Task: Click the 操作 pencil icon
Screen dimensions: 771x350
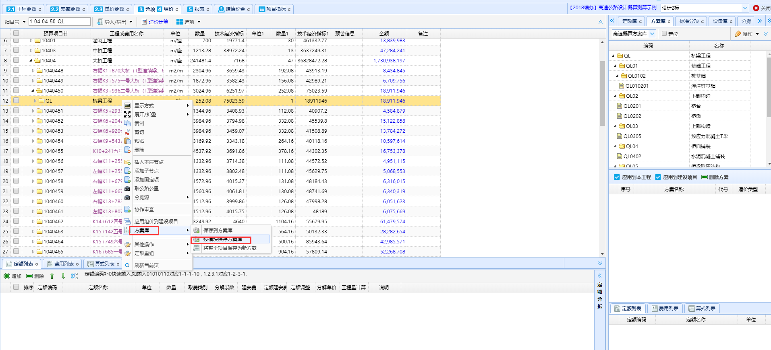Action: [738, 34]
